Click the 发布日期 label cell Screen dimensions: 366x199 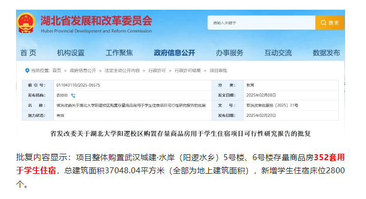[x=227, y=115]
